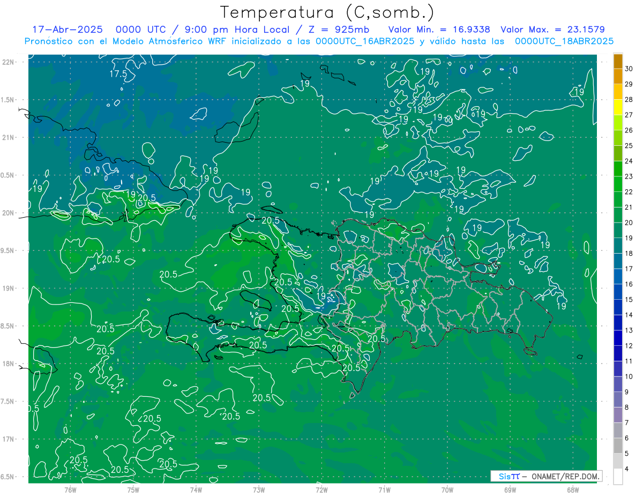Click the "69W" longitude axis label
The image size is (643, 497).
(x=510, y=489)
